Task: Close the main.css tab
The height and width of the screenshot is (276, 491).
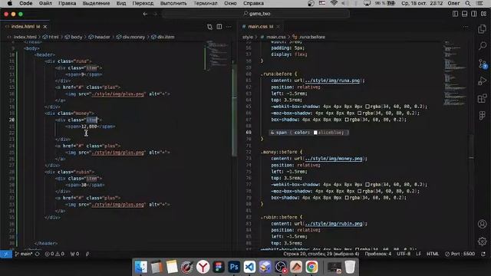Action: point(278,27)
